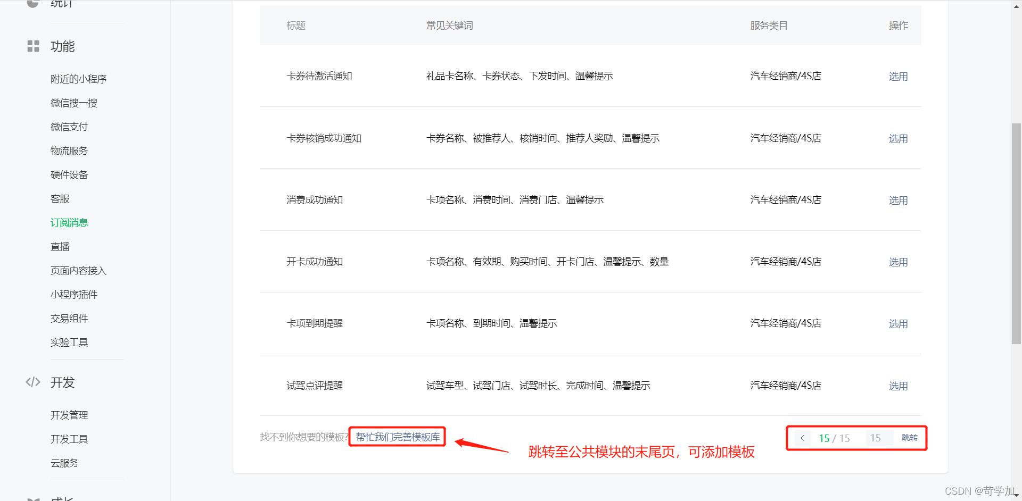The height and width of the screenshot is (501, 1022).
Task: Open 附近的小程序 in the sidebar
Action: [79, 79]
